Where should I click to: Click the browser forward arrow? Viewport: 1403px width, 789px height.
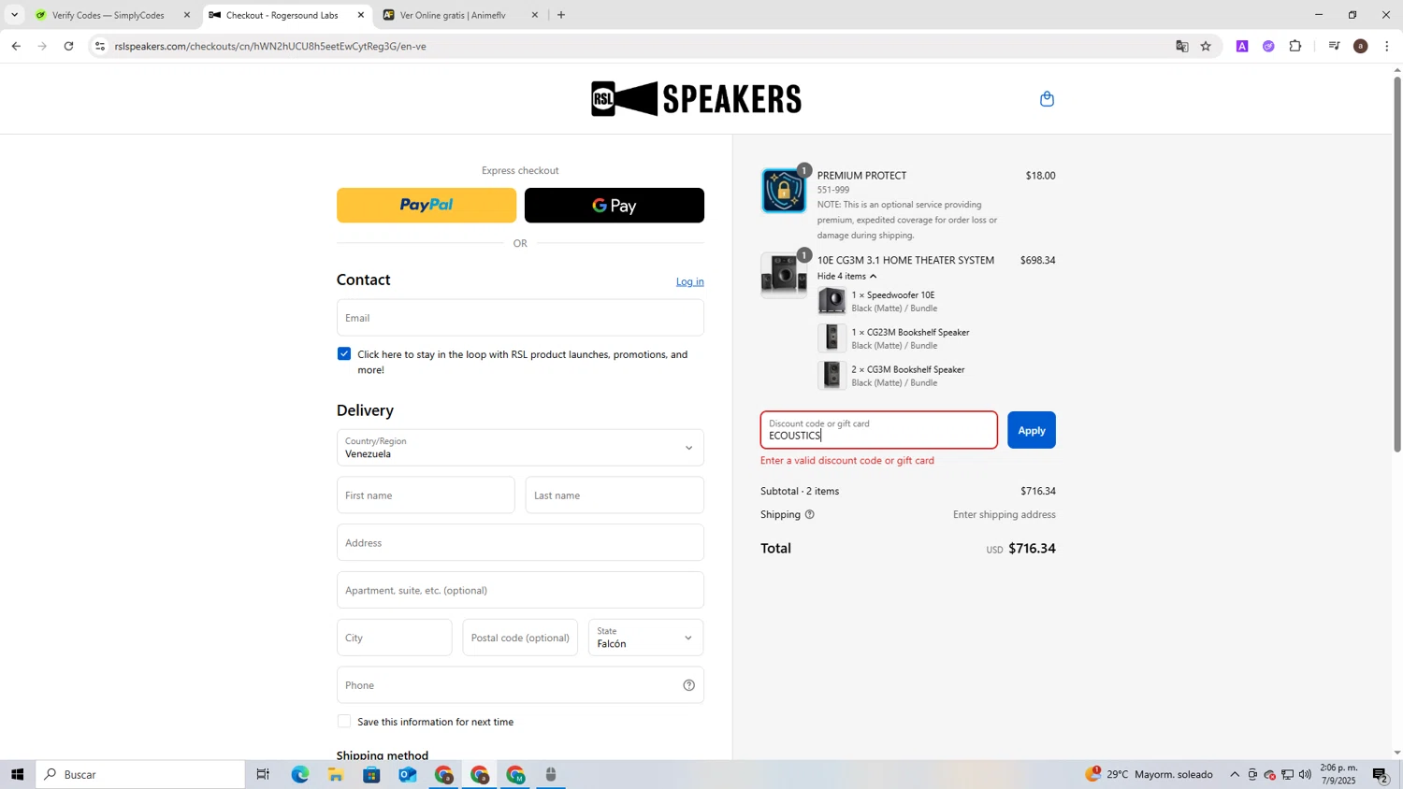tap(42, 46)
